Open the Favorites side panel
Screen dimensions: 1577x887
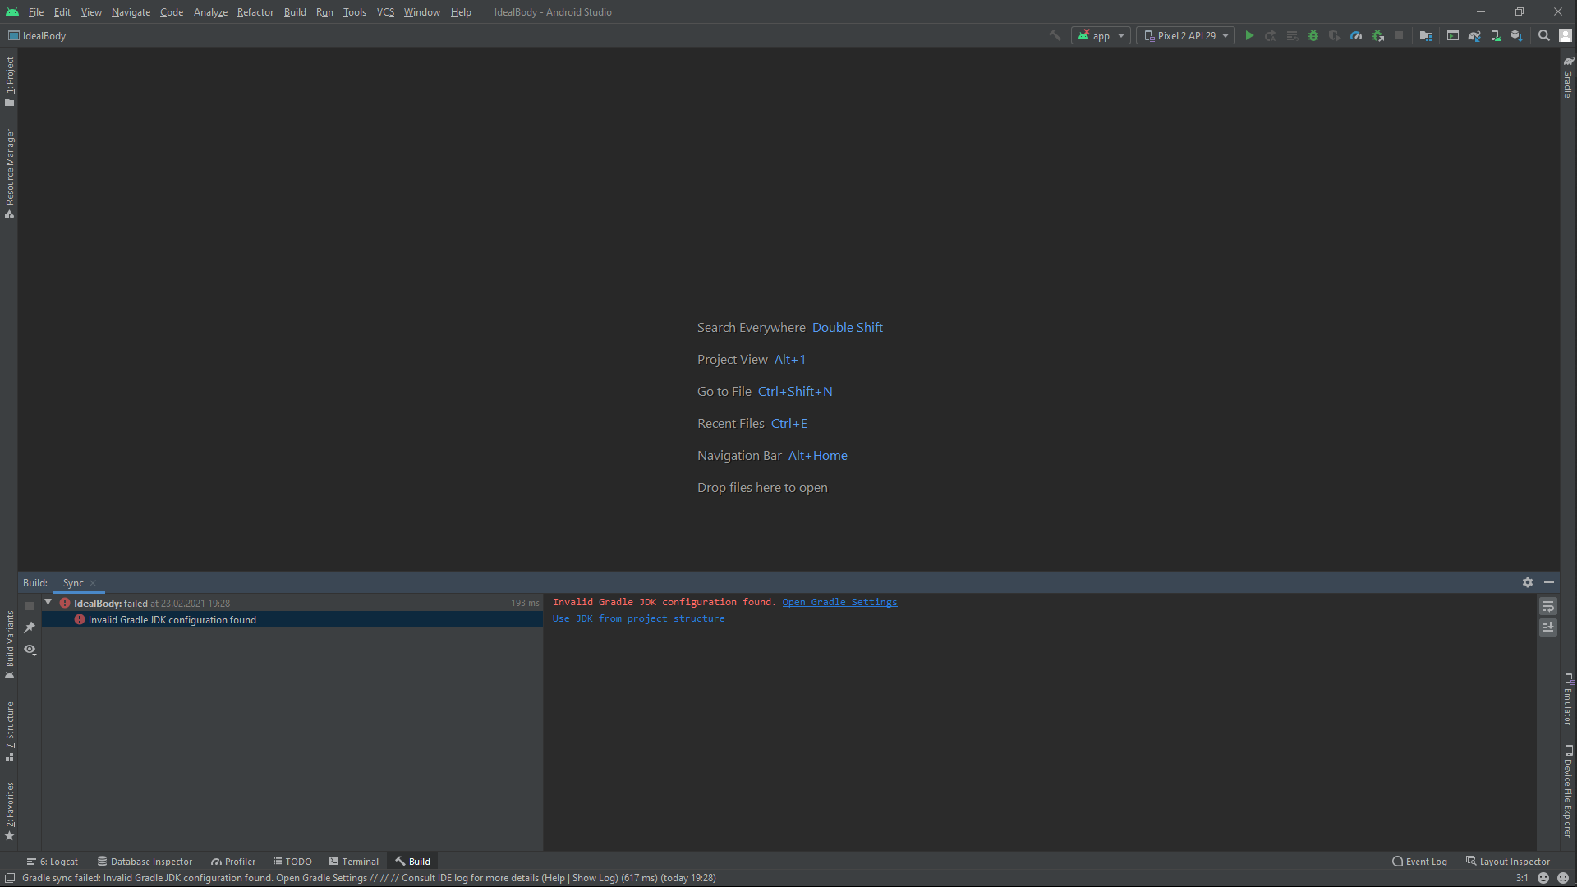[10, 811]
